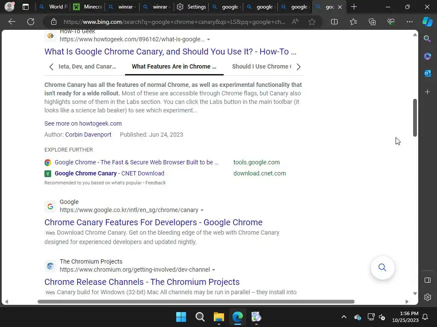
Task: Open download.cnet.com green link
Action: 259,174
